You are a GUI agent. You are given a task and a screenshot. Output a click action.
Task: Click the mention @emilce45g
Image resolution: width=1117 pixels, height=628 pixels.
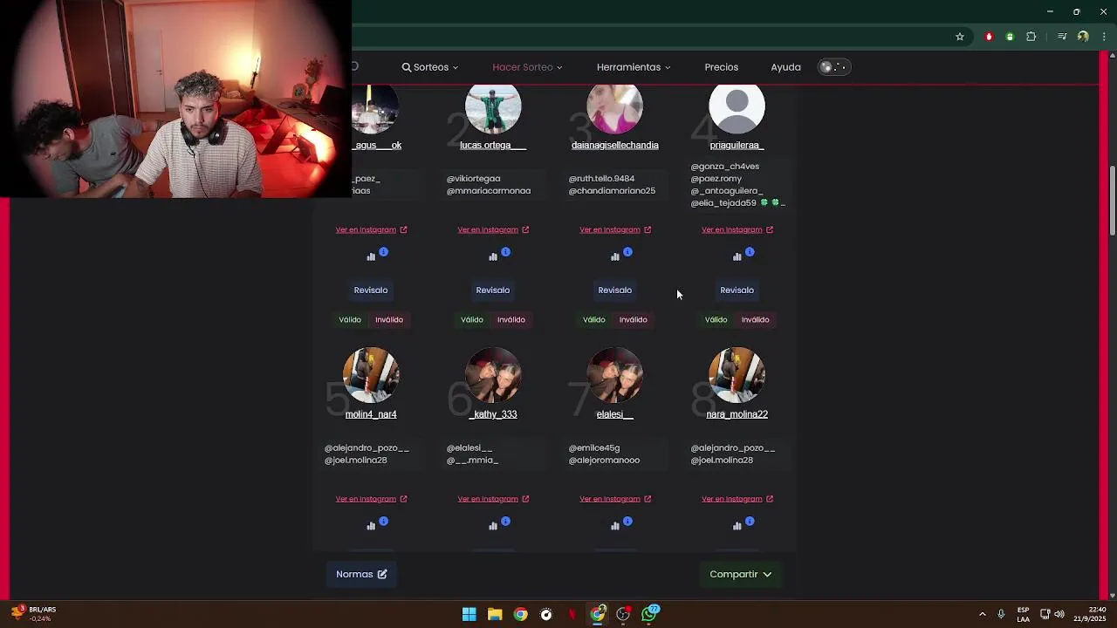click(x=594, y=447)
